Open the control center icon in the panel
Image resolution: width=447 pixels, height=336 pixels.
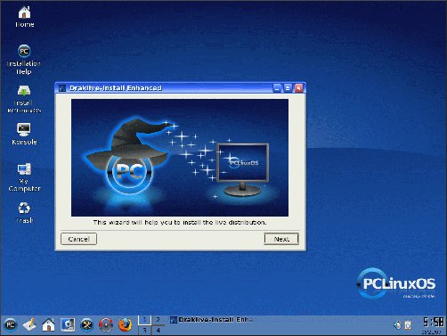68,324
